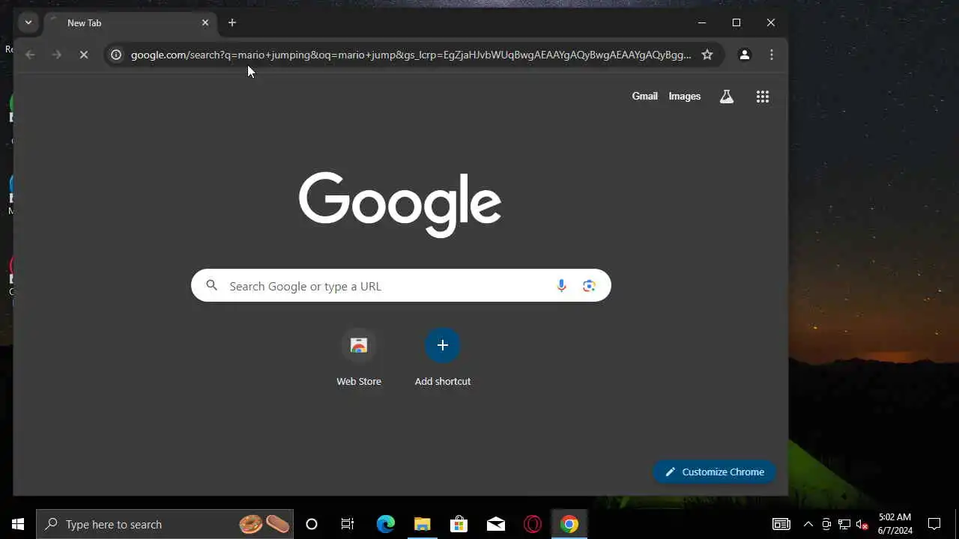
Task: Open a new tab with plus button
Action: point(232,22)
